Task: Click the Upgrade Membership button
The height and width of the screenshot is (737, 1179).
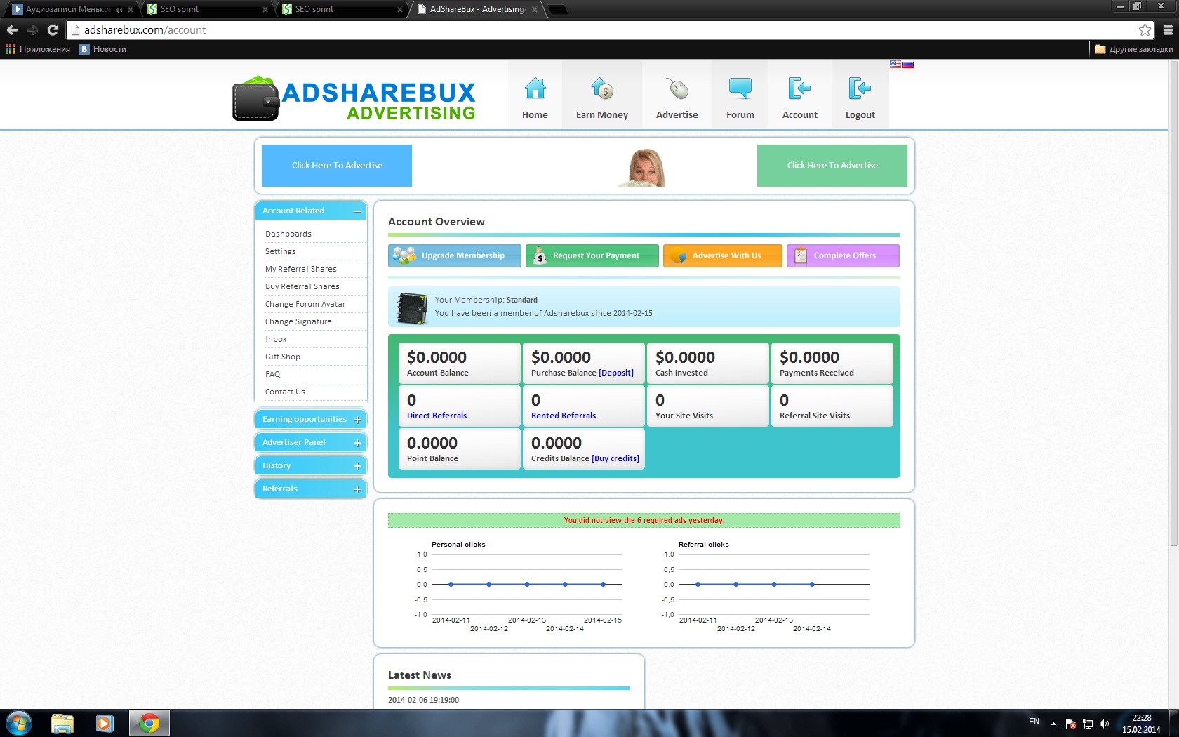Action: pos(455,255)
